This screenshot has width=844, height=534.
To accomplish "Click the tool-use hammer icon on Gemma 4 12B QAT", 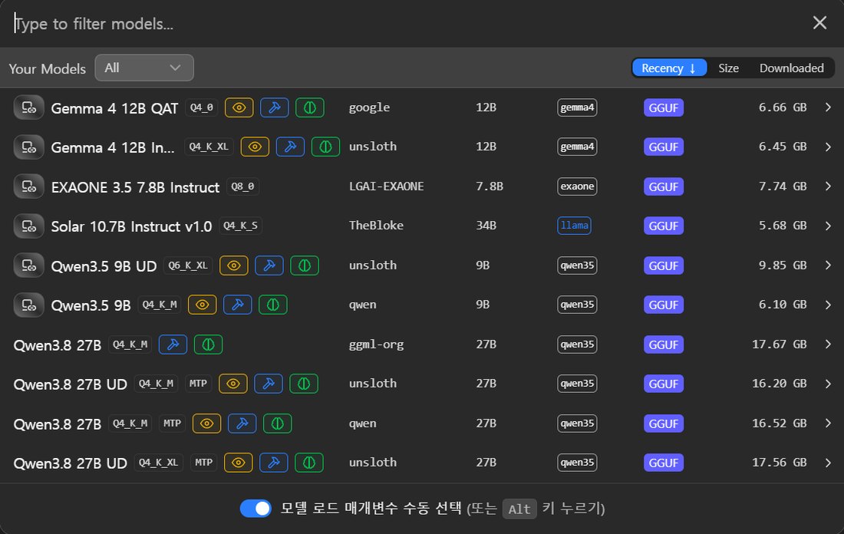I will click(275, 107).
